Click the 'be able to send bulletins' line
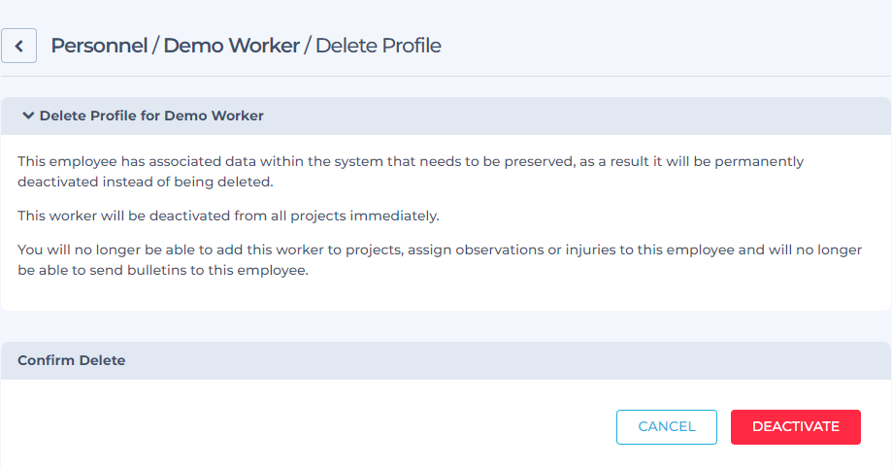892x467 pixels. tap(163, 270)
